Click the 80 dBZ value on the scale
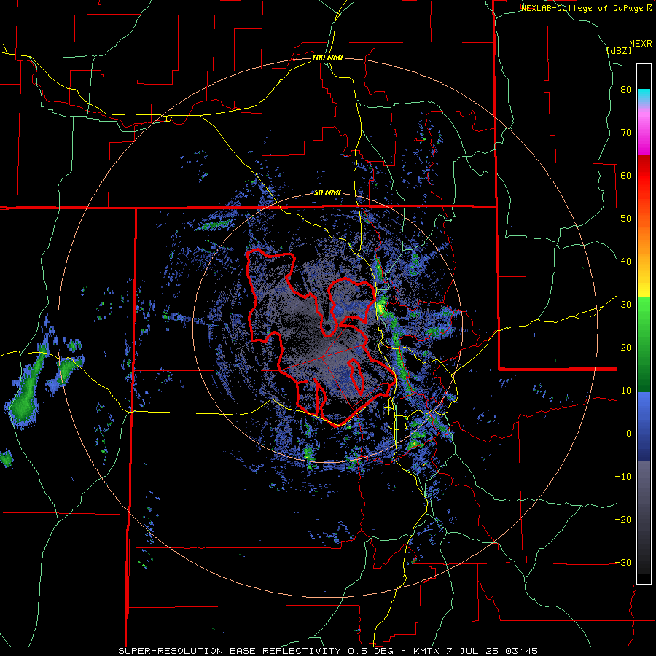Image resolution: width=656 pixels, height=656 pixels. coord(626,90)
